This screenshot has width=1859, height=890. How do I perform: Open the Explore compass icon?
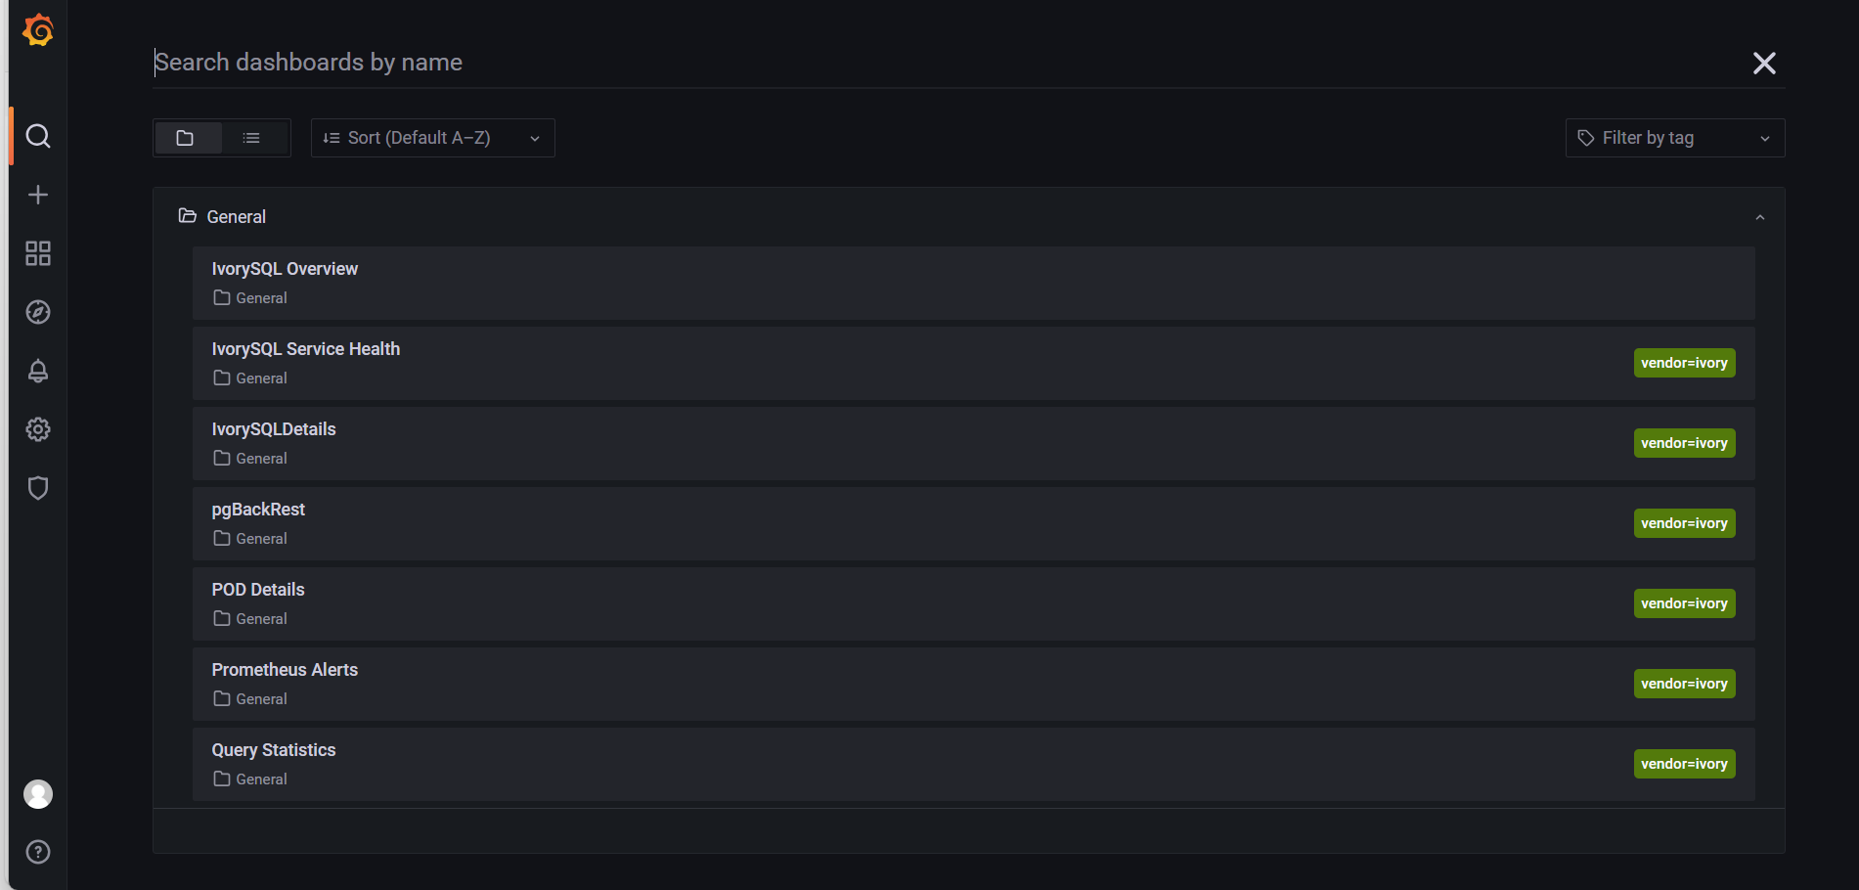(38, 312)
